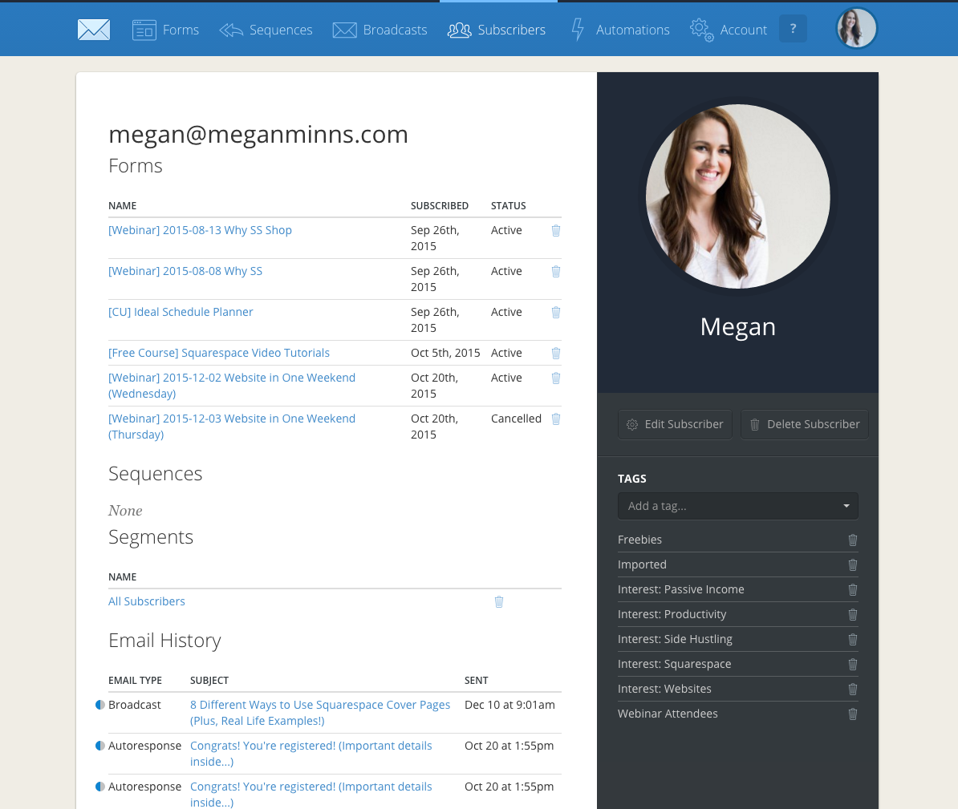Click the Delete Subscriber button
Image resolution: width=958 pixels, height=809 pixels.
(x=805, y=424)
